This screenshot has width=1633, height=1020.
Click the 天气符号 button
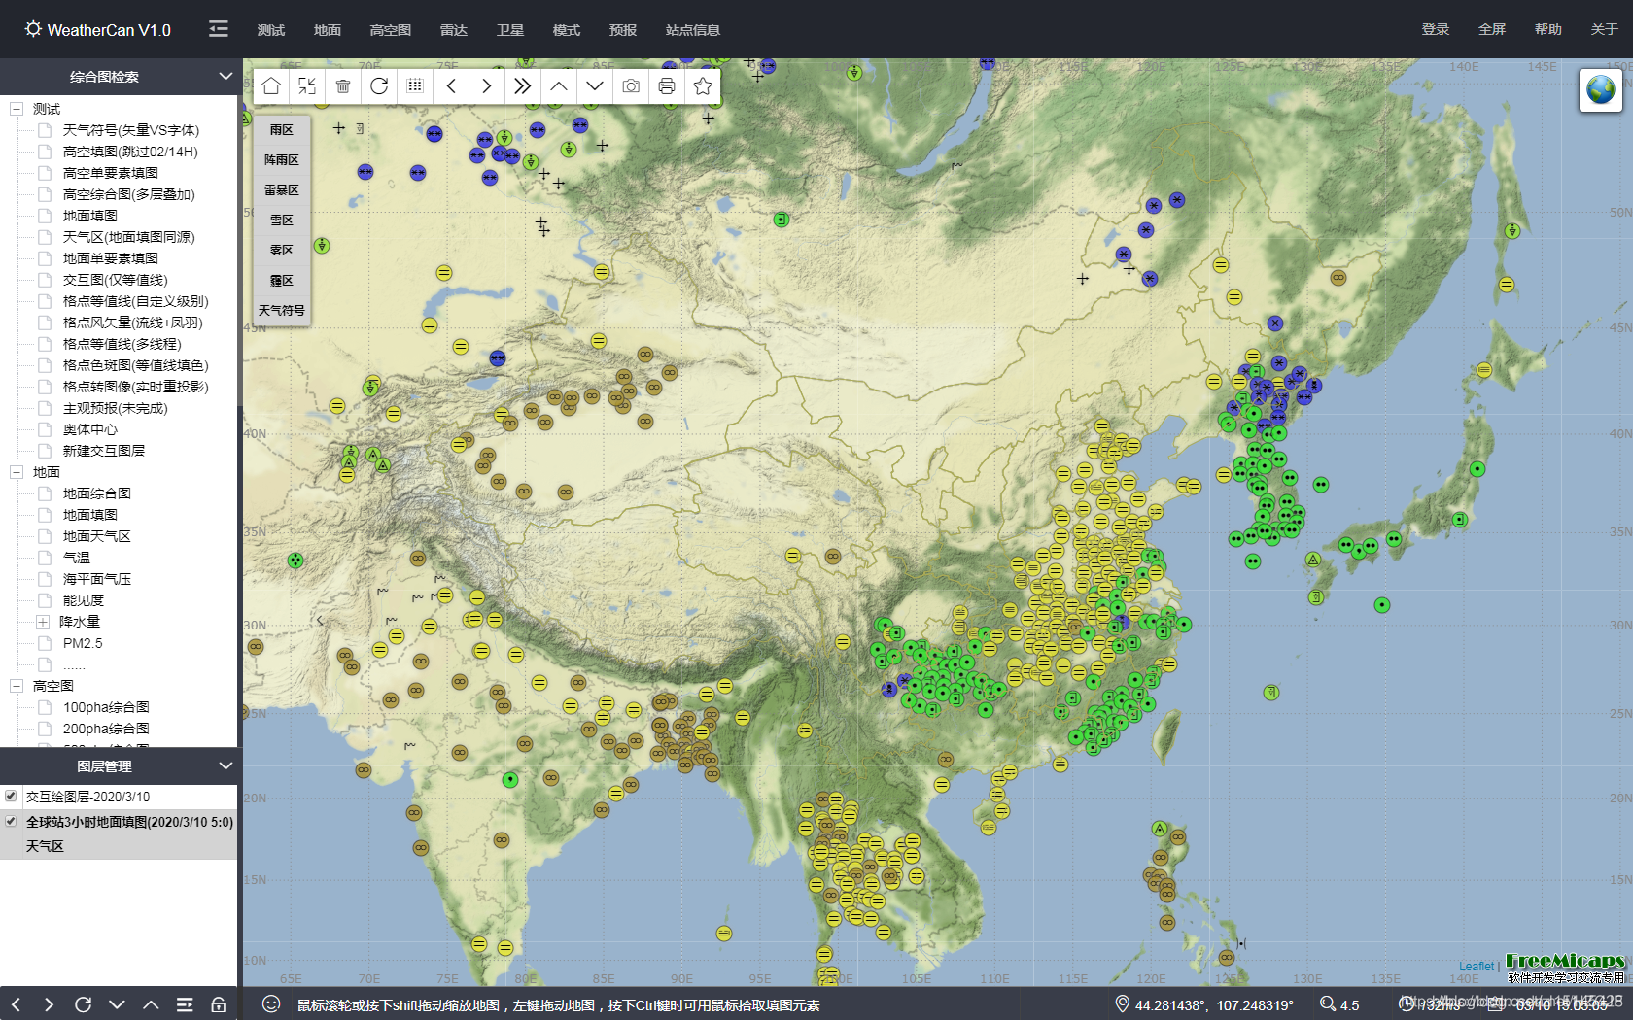tap(282, 311)
